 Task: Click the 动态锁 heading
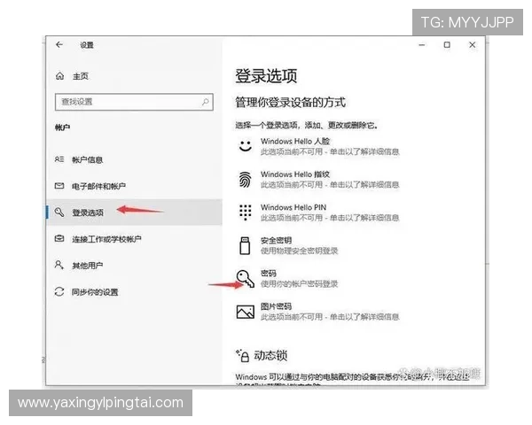tap(270, 356)
